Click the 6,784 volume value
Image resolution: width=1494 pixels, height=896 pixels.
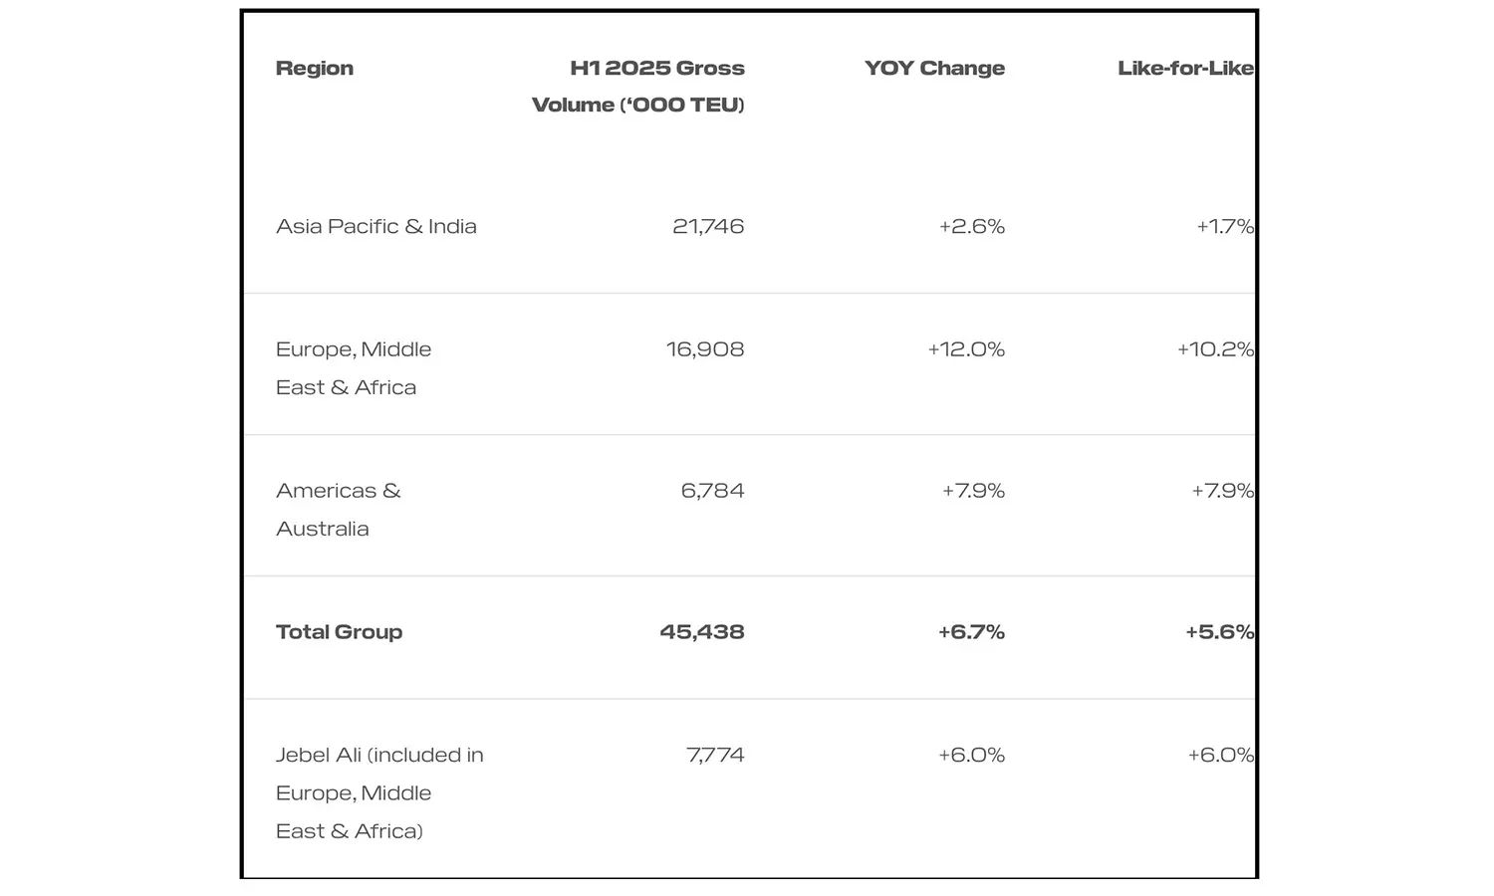(x=712, y=491)
